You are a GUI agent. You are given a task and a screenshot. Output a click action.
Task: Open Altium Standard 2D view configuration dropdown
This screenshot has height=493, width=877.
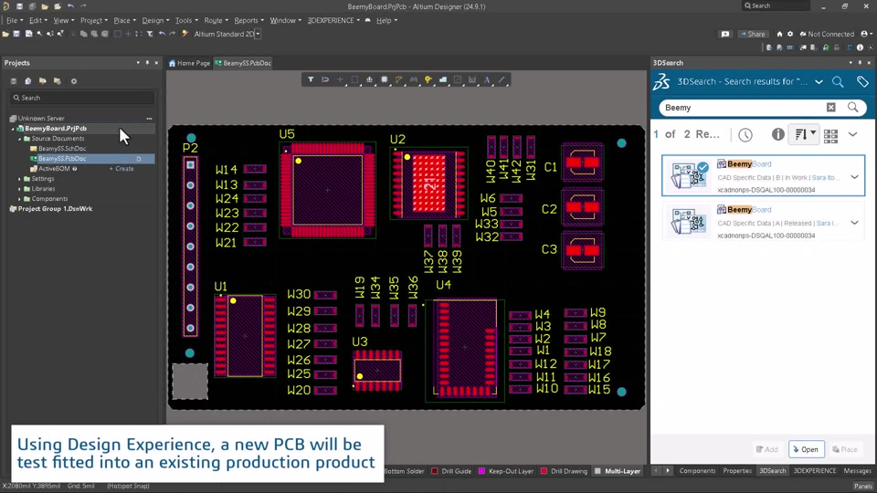258,34
